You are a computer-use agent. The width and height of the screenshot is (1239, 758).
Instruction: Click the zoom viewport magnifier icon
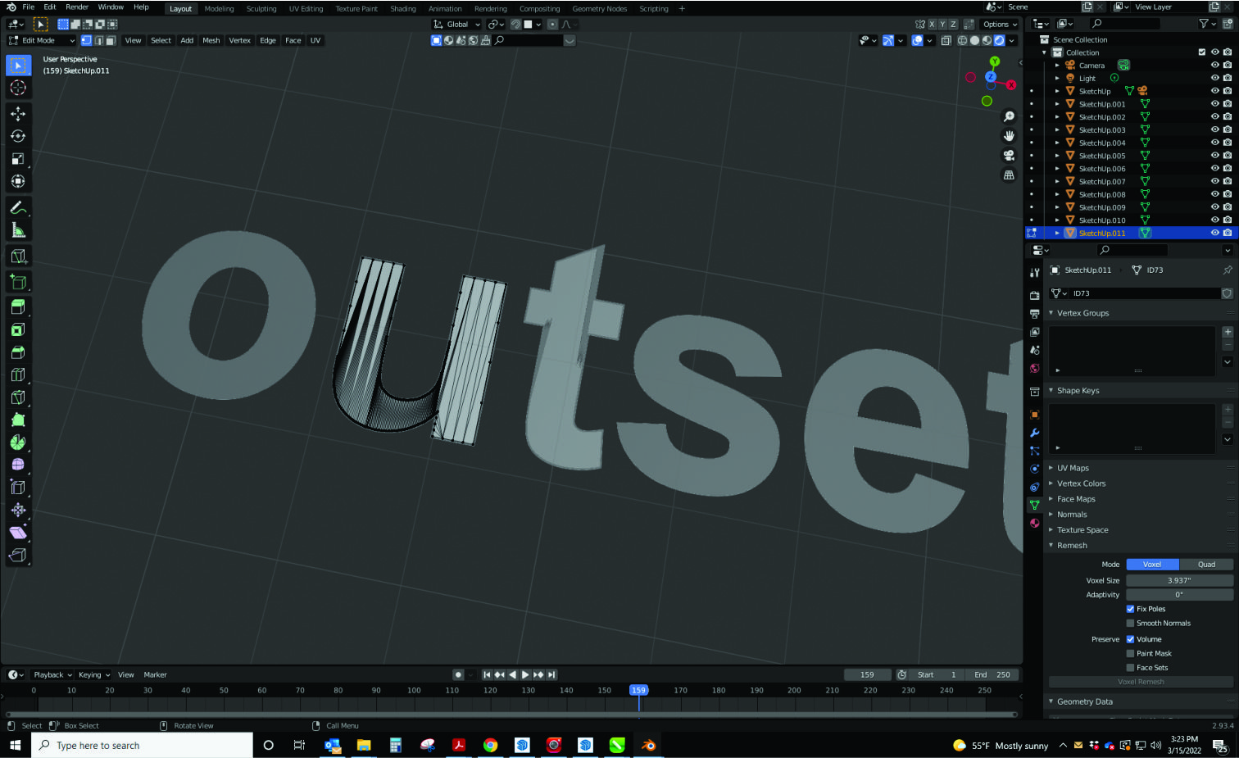[1009, 116]
